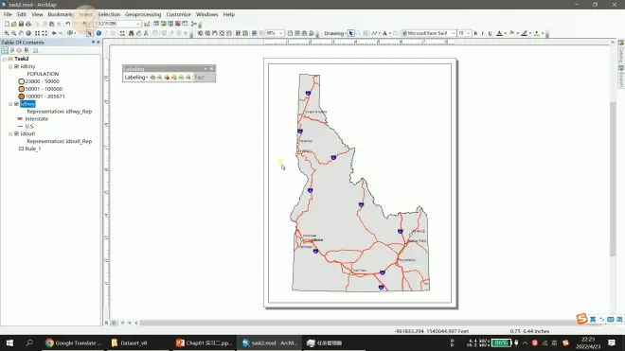Toggle the idoutl layer checkbox

click(16, 133)
